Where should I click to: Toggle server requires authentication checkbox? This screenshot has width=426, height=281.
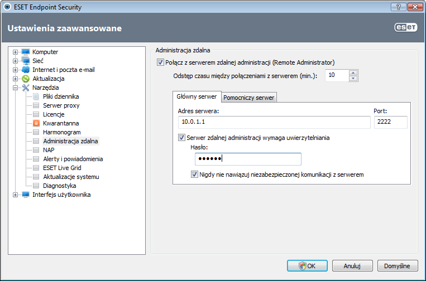click(181, 138)
